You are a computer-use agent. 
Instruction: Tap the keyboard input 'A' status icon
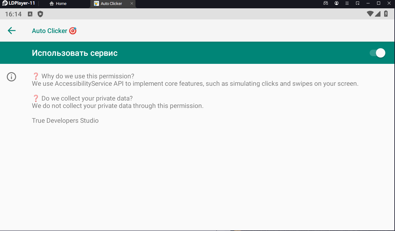click(30, 14)
